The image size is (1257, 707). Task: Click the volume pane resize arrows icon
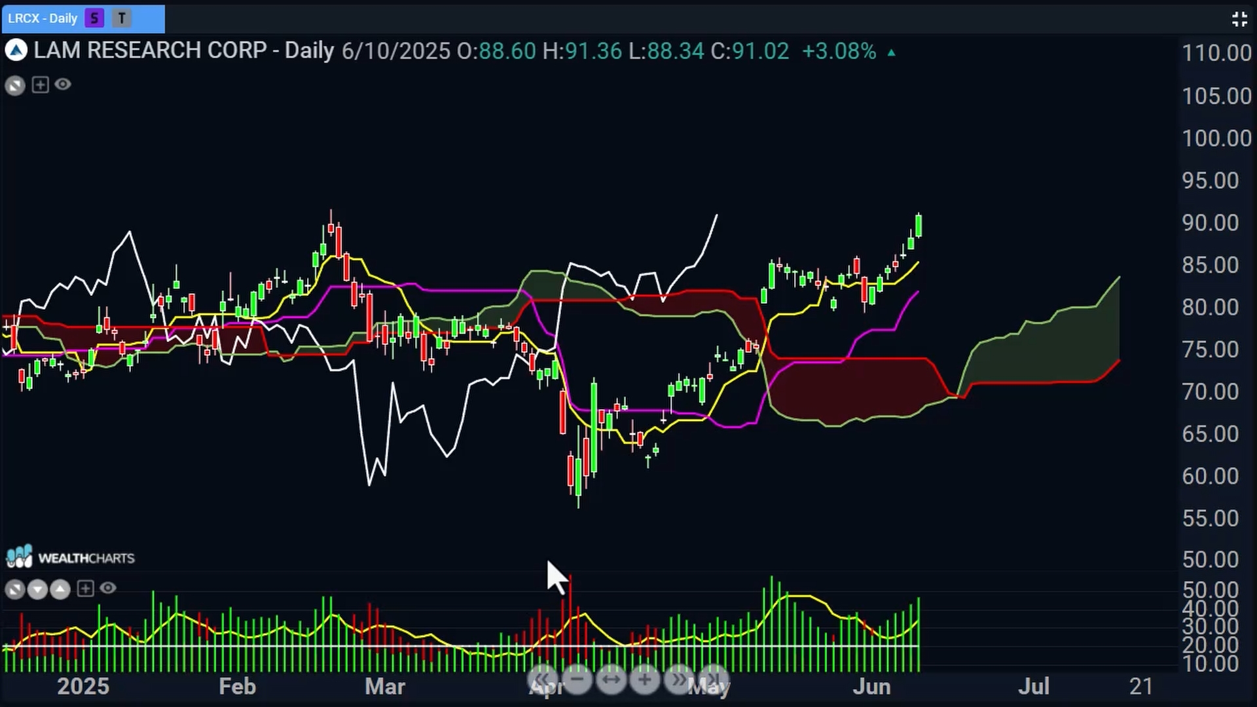(x=15, y=589)
